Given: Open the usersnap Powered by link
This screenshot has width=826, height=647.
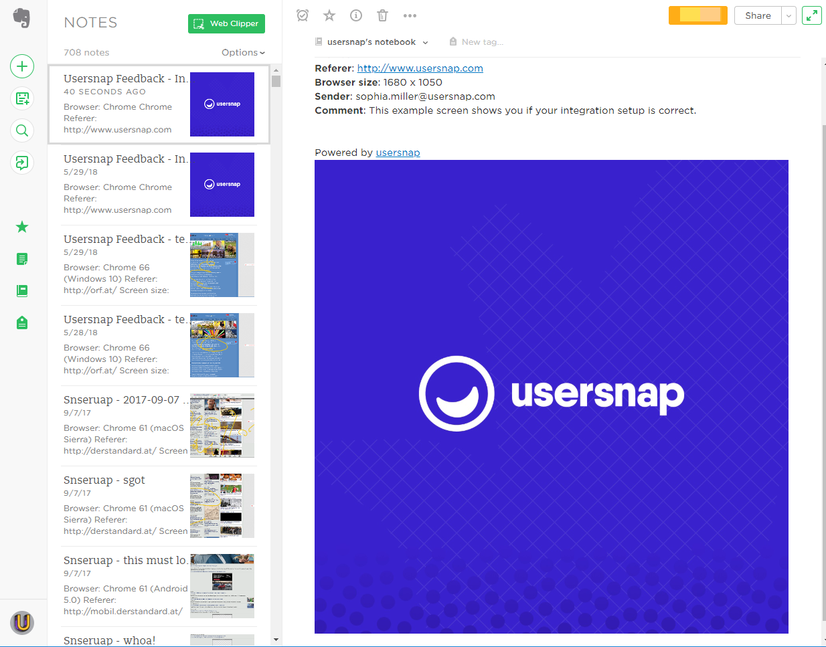Looking at the screenshot, I should [398, 153].
